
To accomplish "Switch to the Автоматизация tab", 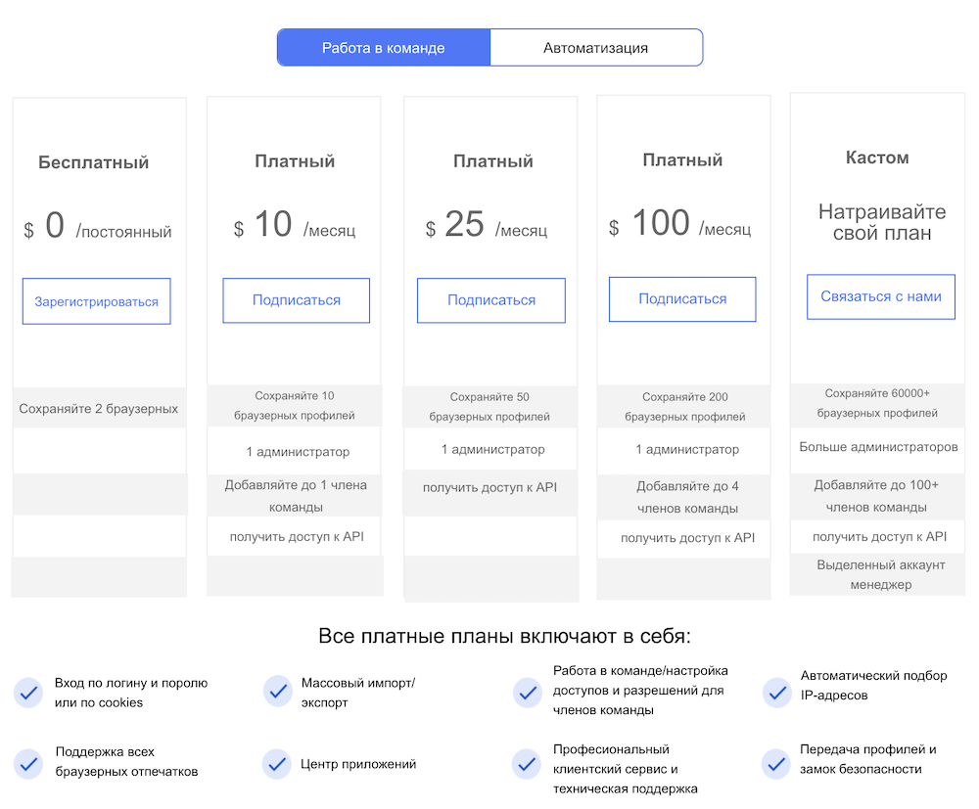I will click(x=596, y=47).
